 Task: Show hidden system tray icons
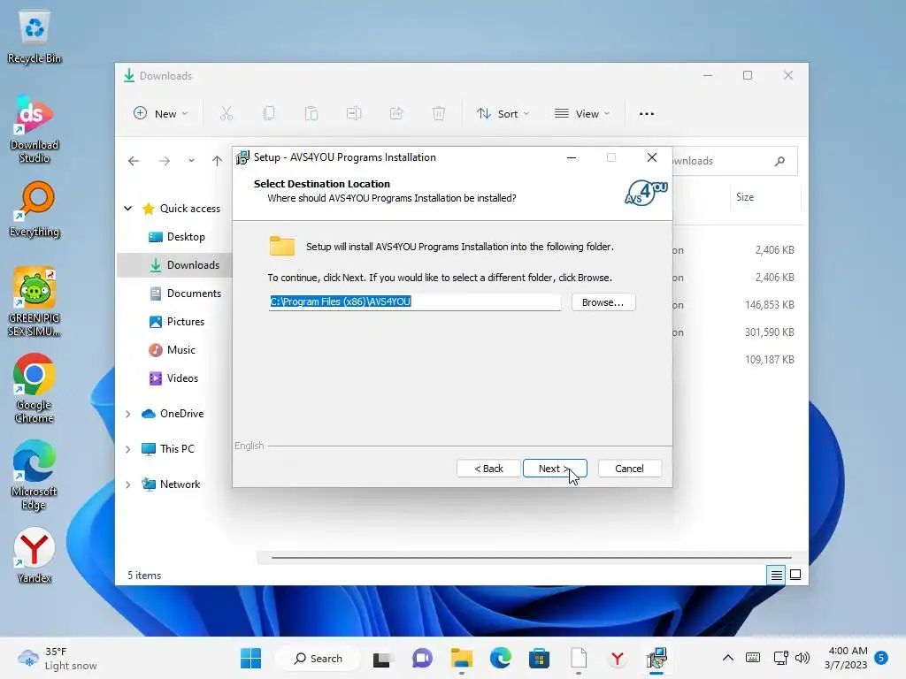click(x=728, y=658)
